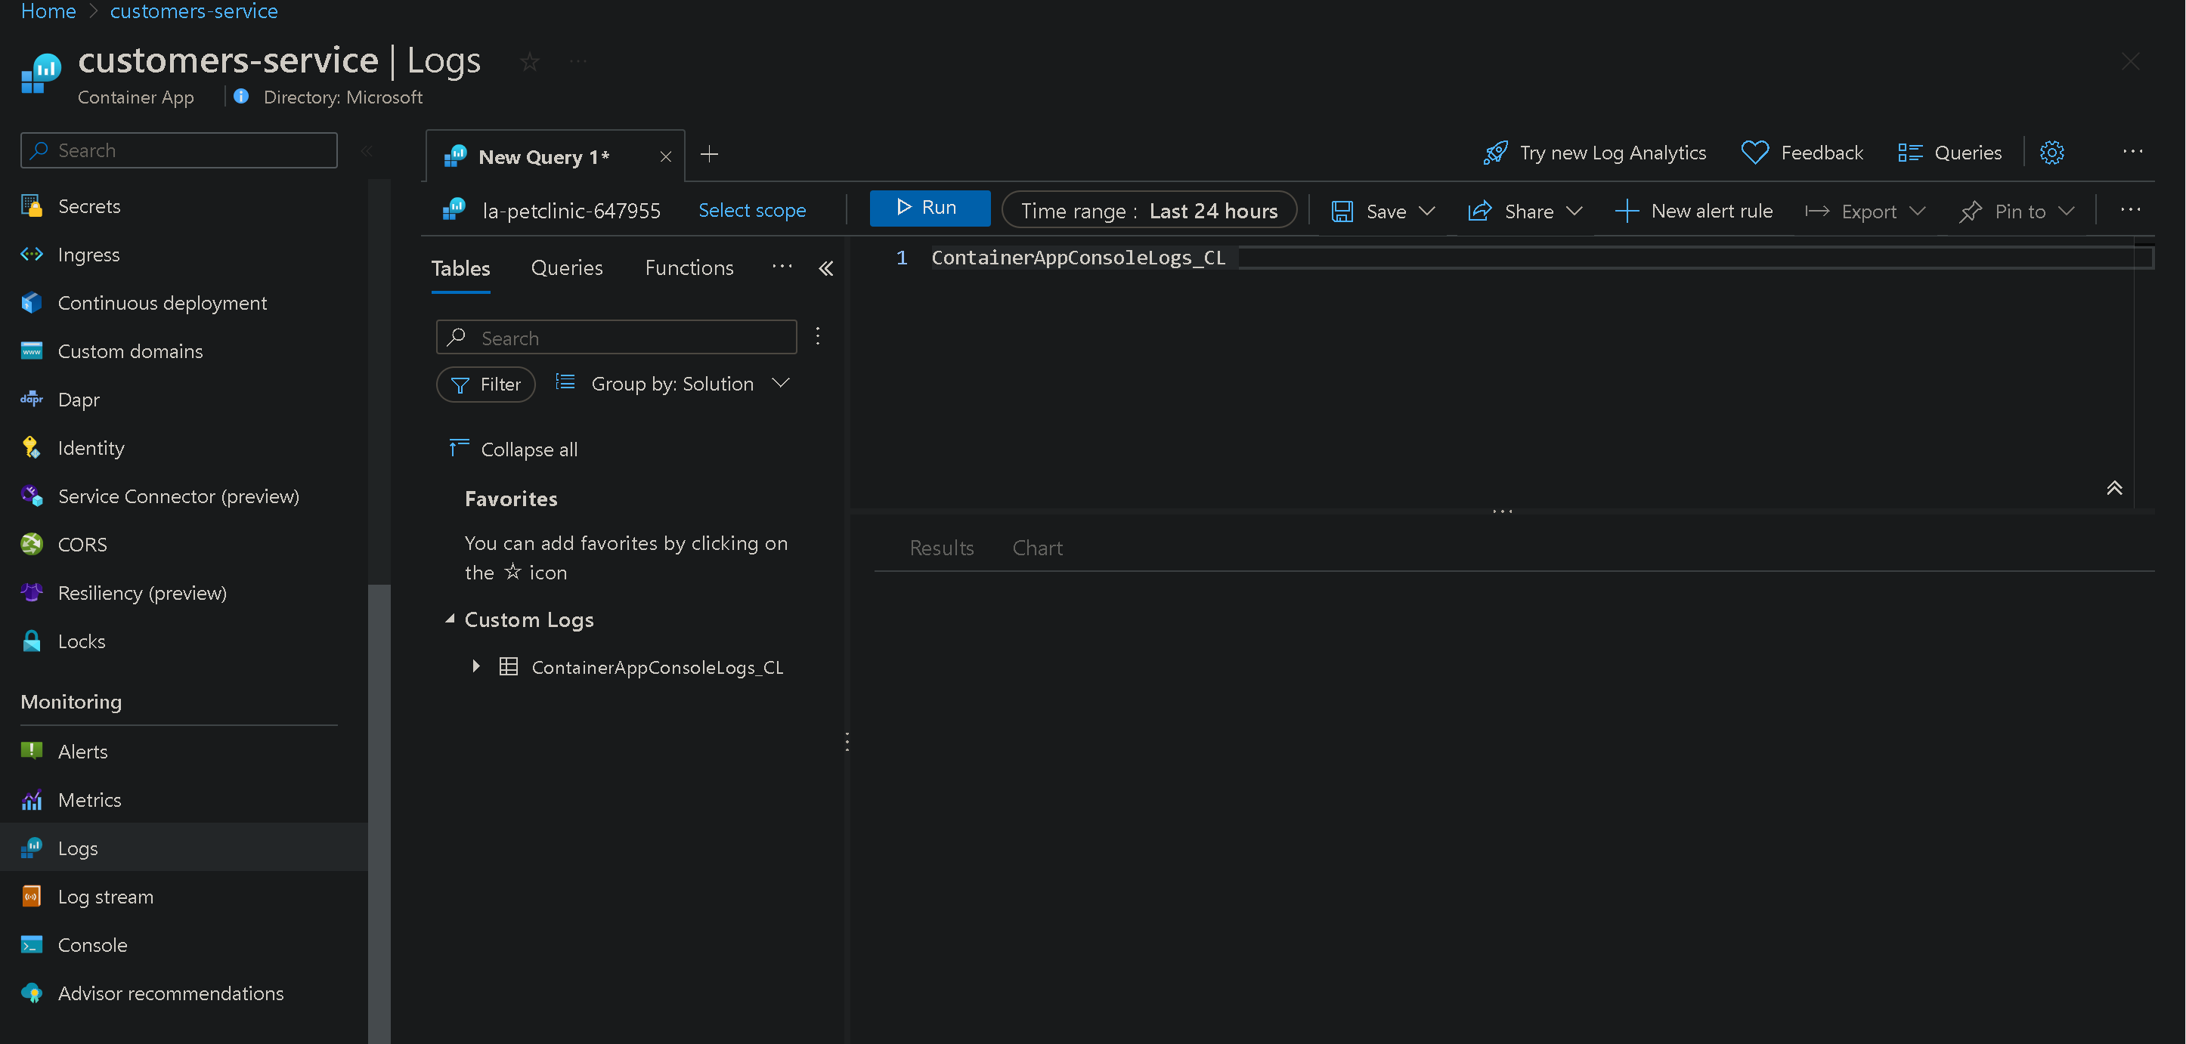The image size is (2186, 1044).
Task: Open Log stream
Action: (105, 897)
